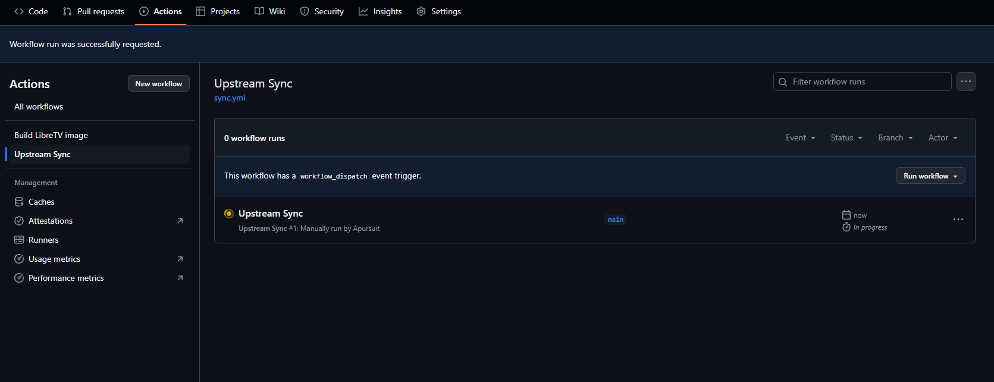Open the sync.yml file link
Viewport: 994px width, 382px height.
pos(230,98)
